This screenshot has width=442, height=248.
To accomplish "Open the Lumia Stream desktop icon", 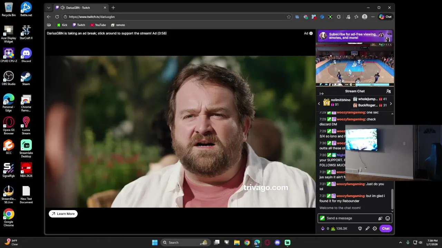I will tap(26, 126).
